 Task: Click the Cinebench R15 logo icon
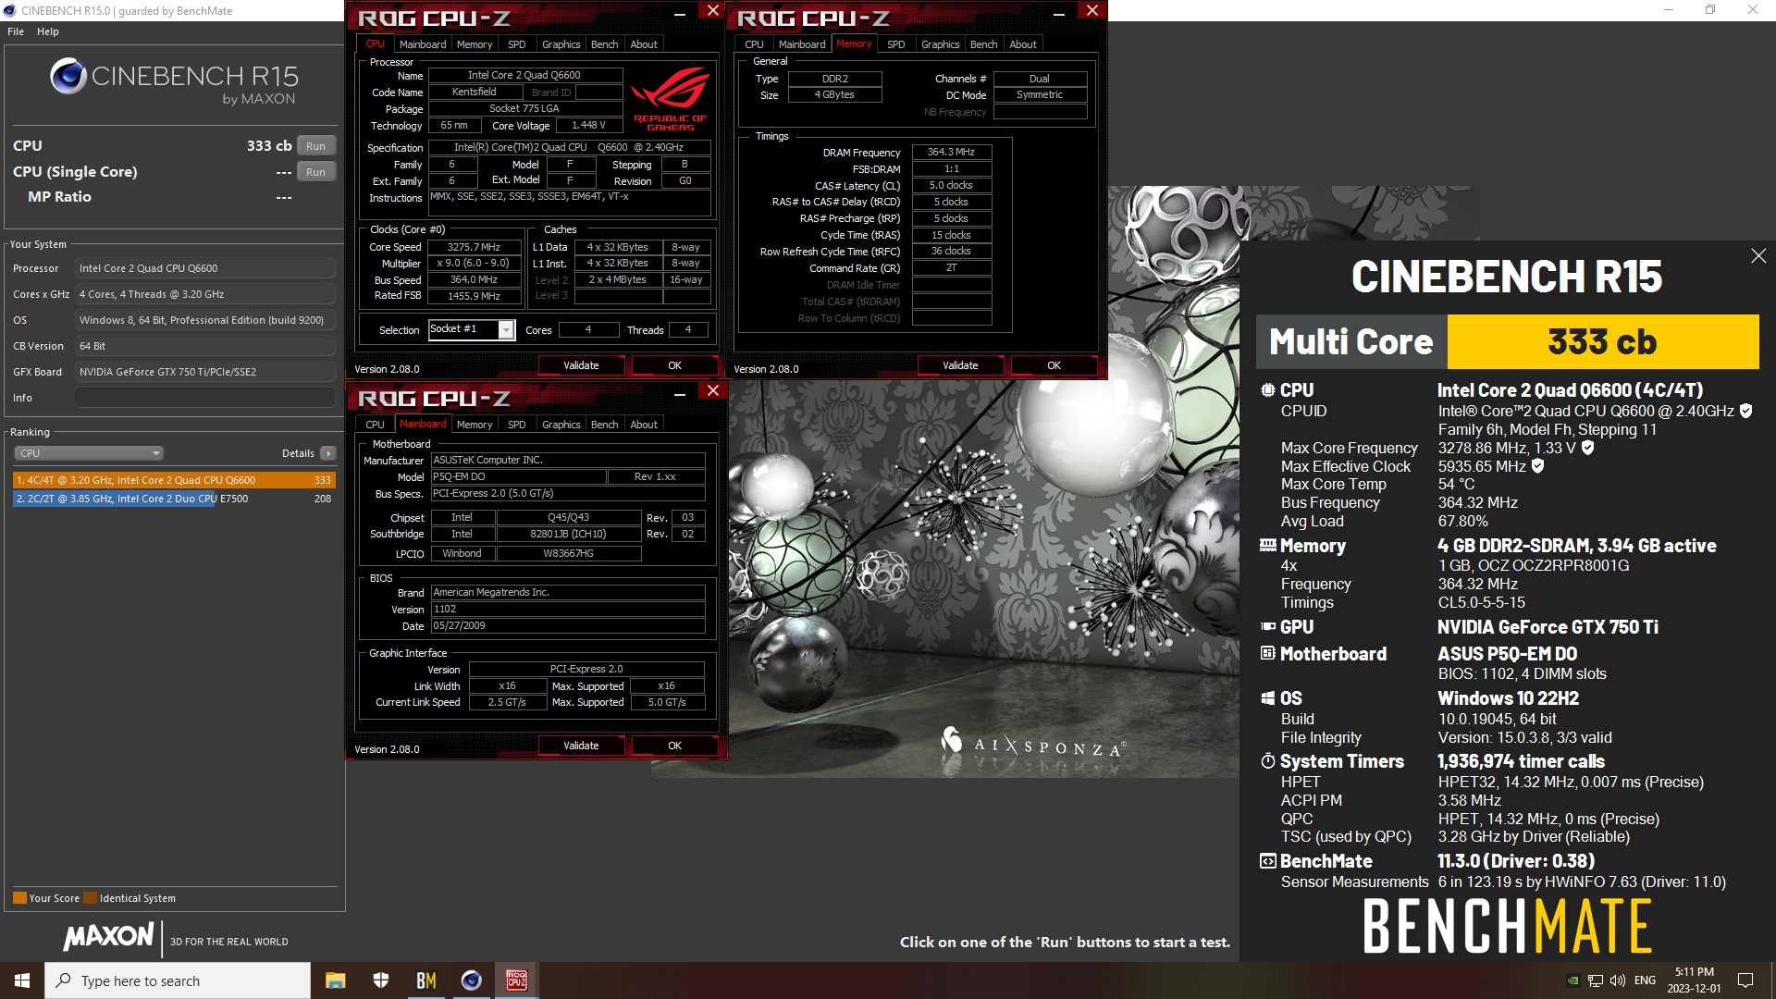pos(68,76)
